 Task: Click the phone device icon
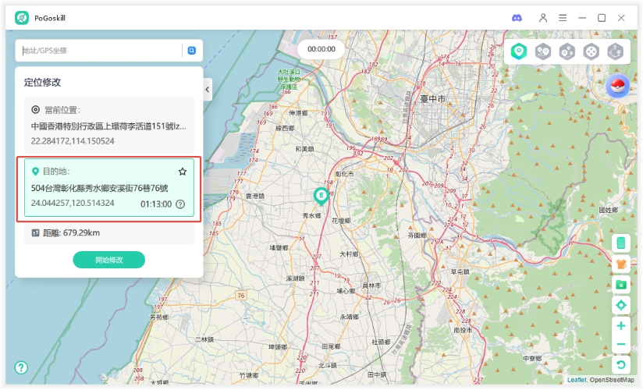click(621, 243)
